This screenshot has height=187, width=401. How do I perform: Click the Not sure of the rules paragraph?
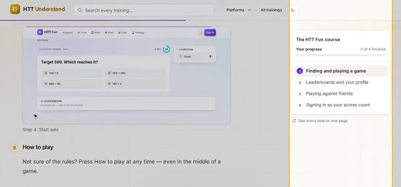122,166
